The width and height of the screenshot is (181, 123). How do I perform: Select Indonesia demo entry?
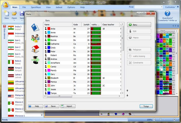(16, 35)
